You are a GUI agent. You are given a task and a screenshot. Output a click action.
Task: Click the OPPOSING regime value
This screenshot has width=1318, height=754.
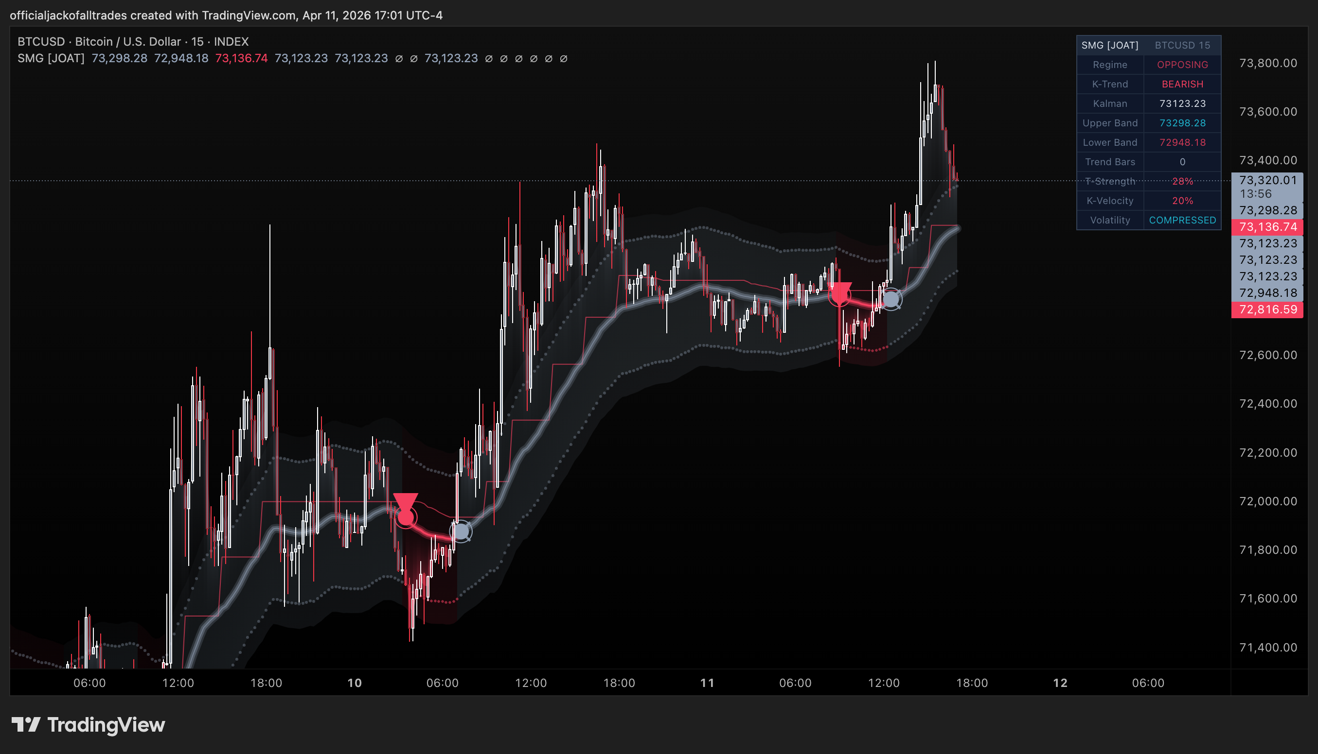[x=1182, y=65]
